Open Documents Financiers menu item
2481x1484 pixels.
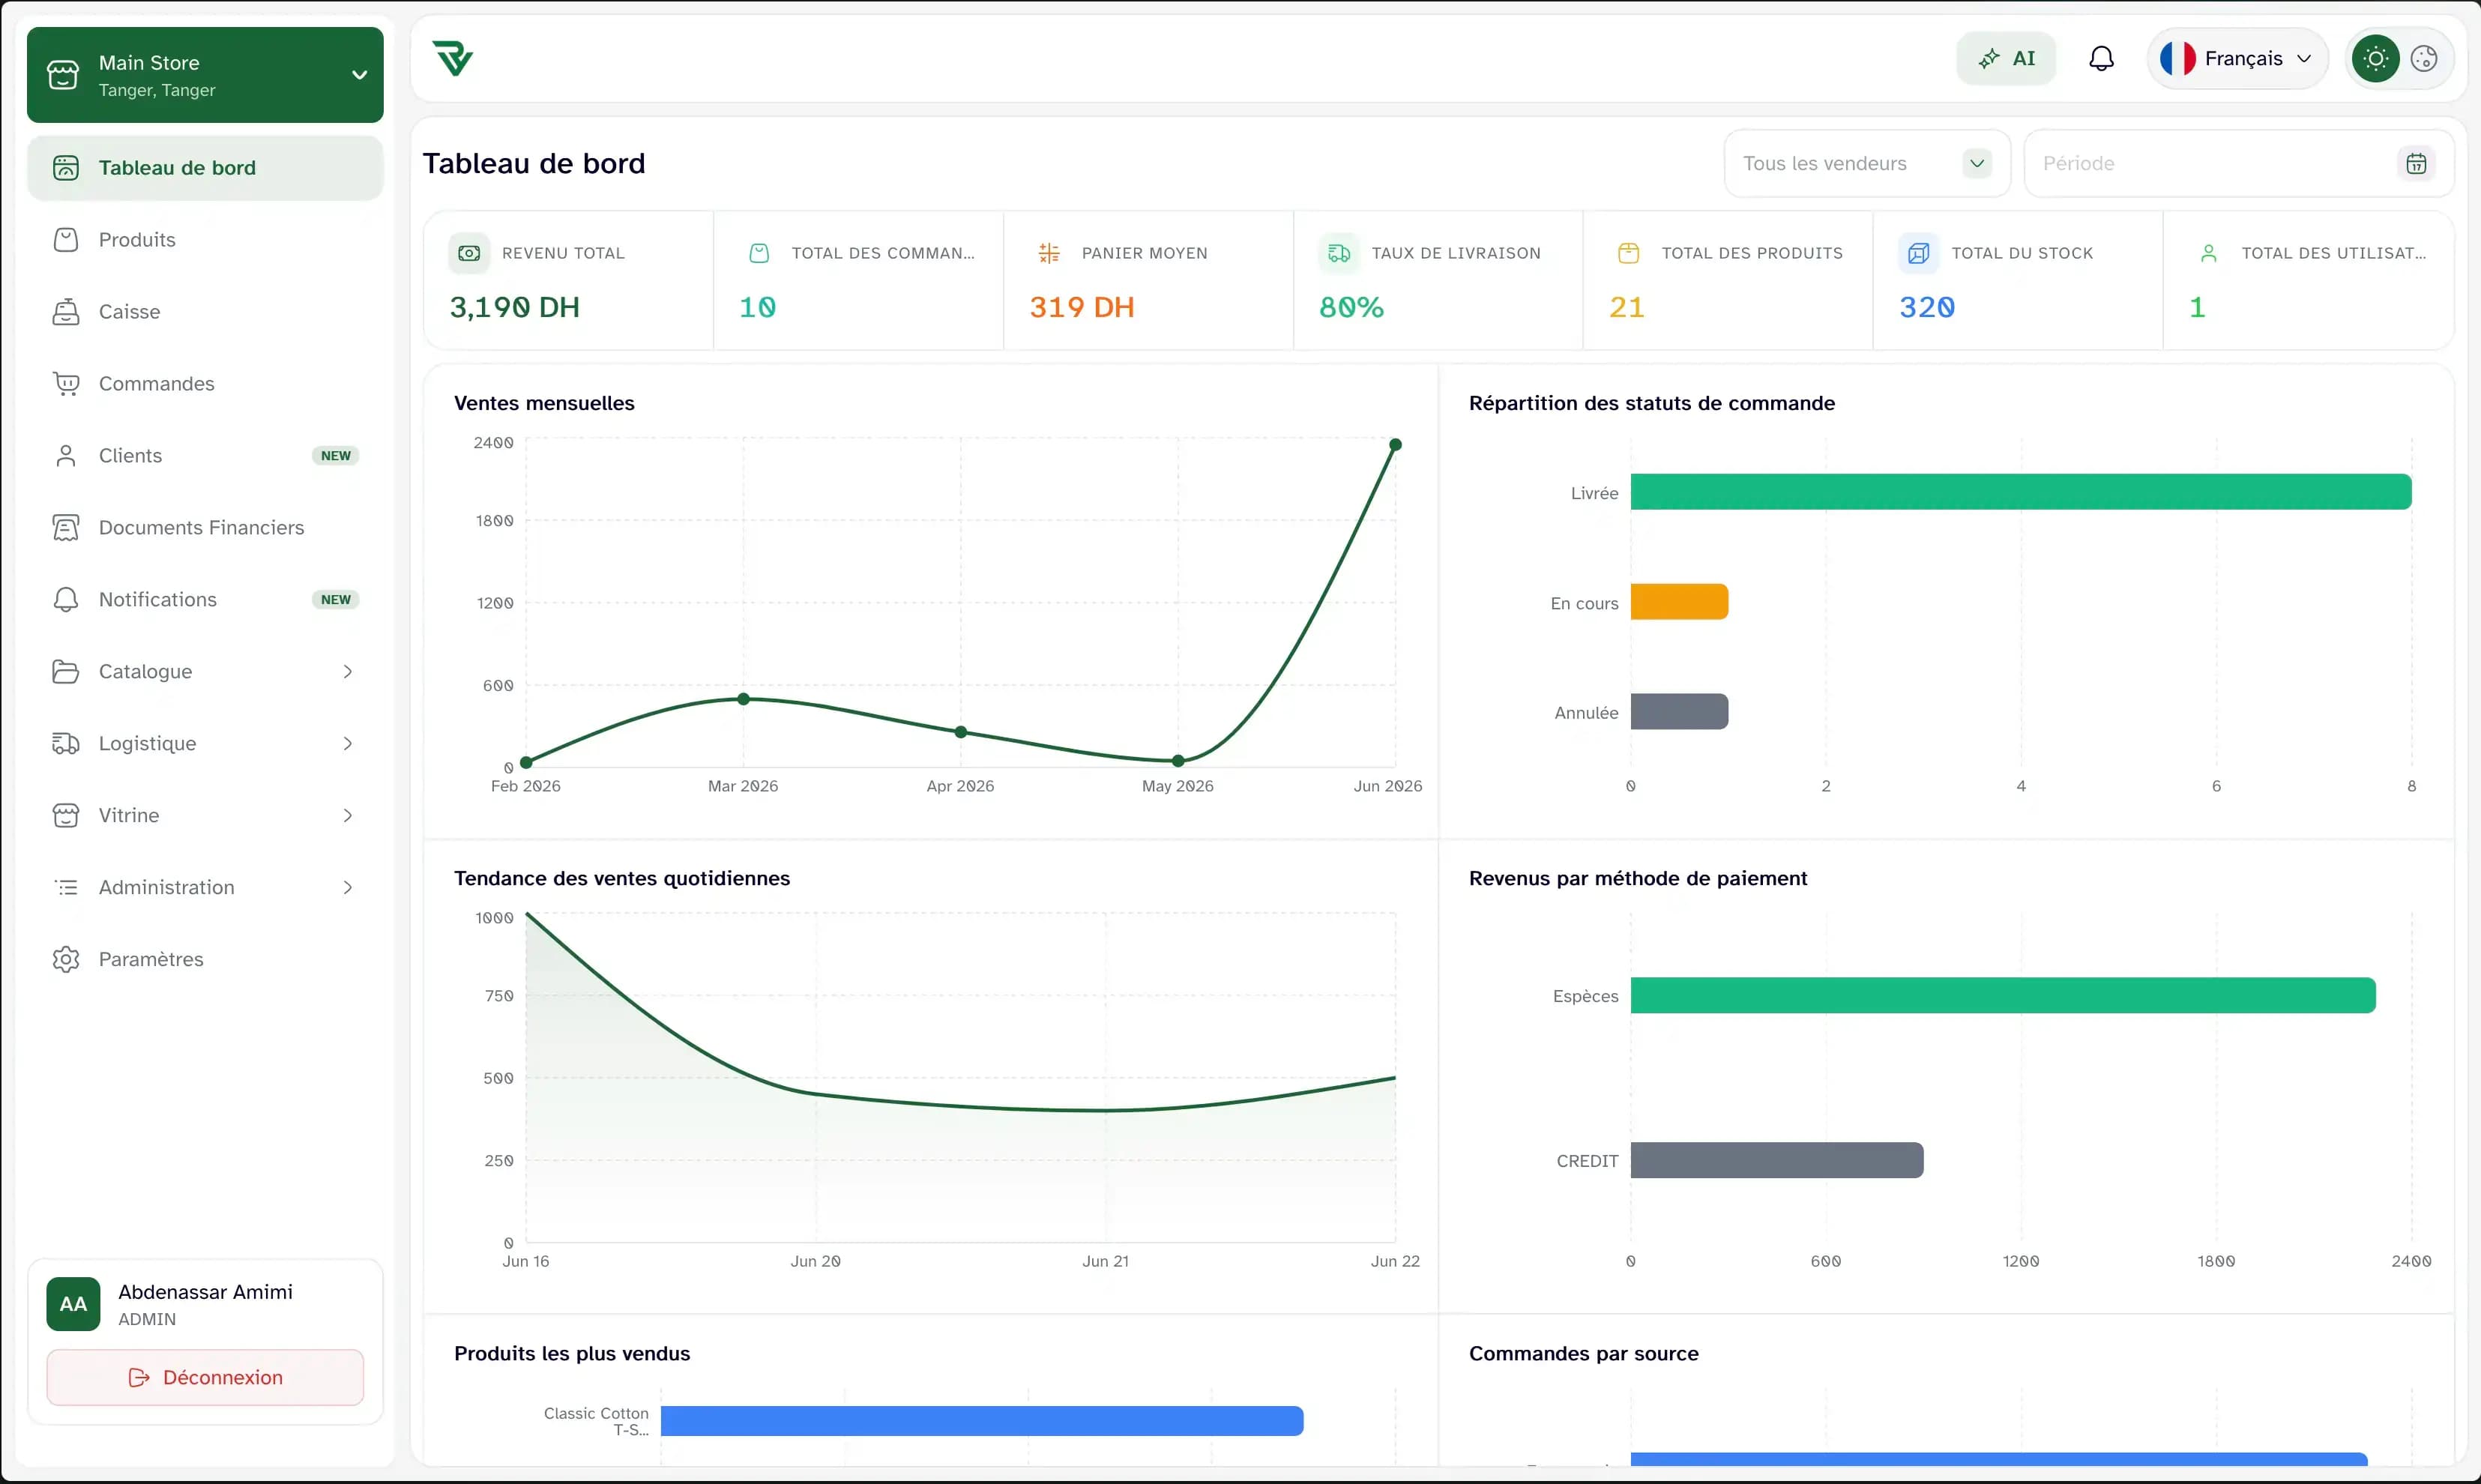(x=205, y=528)
